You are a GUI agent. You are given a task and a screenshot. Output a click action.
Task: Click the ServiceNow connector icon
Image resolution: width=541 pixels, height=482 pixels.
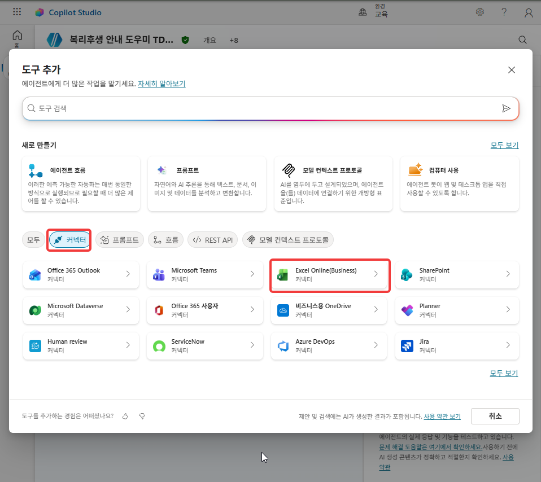(x=159, y=346)
